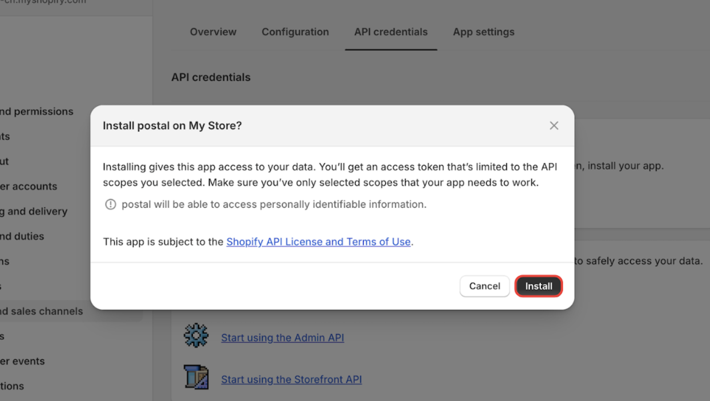Open Shipping and delivery settings
Viewport: 710px width, 401px height.
point(34,211)
